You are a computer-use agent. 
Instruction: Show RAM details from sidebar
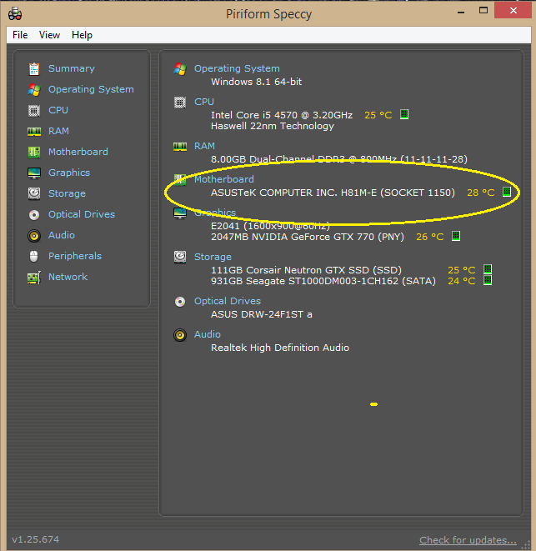58,131
